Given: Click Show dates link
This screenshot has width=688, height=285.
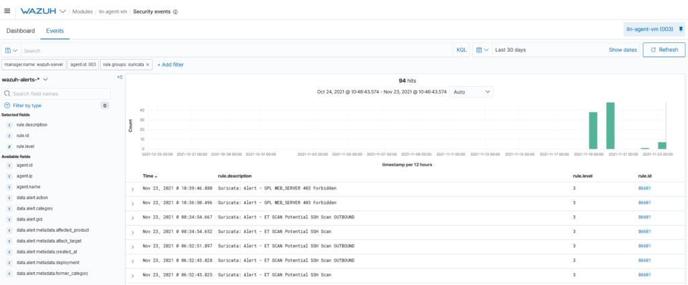Looking at the screenshot, I should pos(623,50).
